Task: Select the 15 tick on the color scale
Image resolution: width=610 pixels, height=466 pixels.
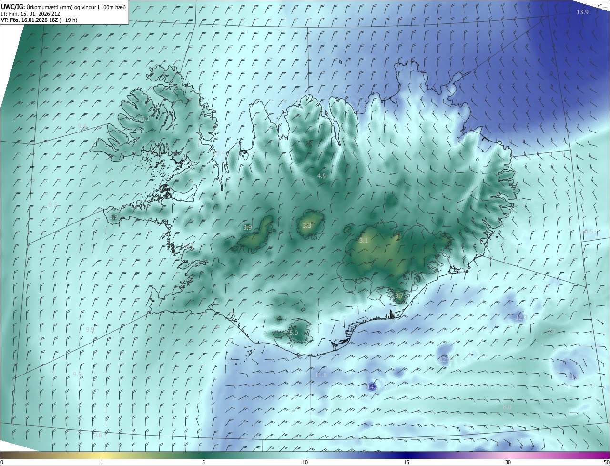Action: click(407, 462)
